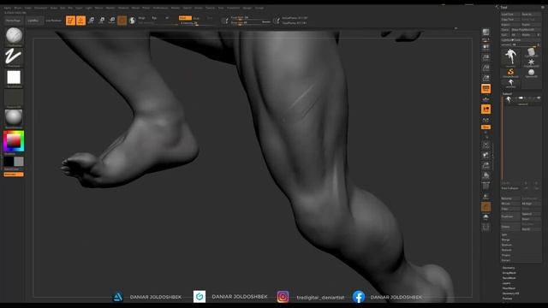The image size is (548, 308).
Task: Click Make PolyMesh3D button
Action: coord(526,30)
